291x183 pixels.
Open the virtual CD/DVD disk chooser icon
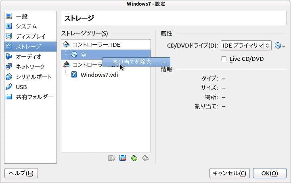pos(280,46)
